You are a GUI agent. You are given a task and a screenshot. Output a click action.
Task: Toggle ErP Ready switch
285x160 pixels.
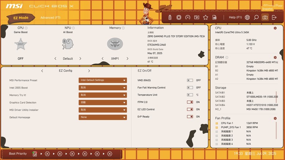[x=190, y=117]
